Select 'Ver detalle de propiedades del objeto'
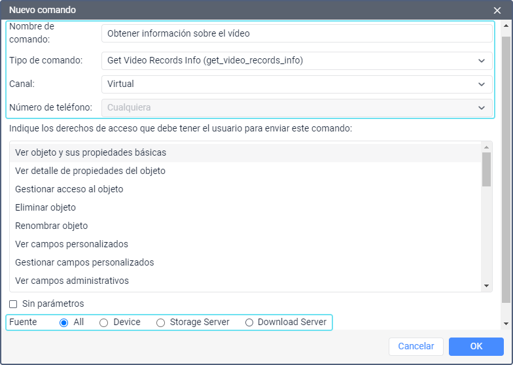The width and height of the screenshot is (513, 365). tap(90, 171)
